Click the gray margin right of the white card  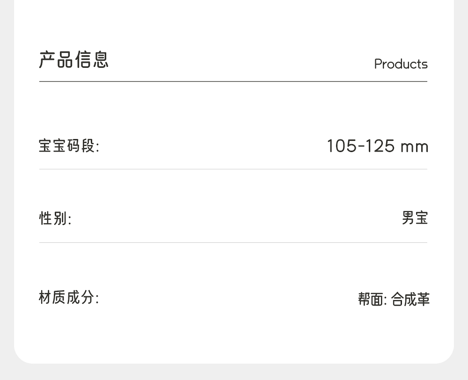pyautogui.click(x=461, y=187)
